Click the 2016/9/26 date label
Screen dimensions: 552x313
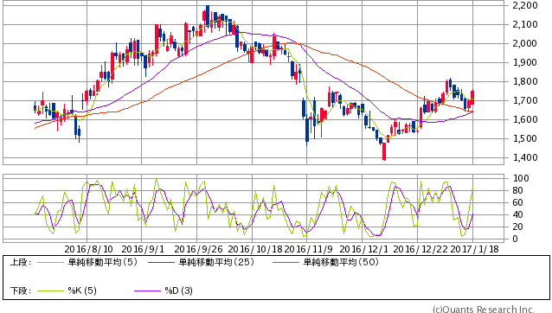(198, 249)
